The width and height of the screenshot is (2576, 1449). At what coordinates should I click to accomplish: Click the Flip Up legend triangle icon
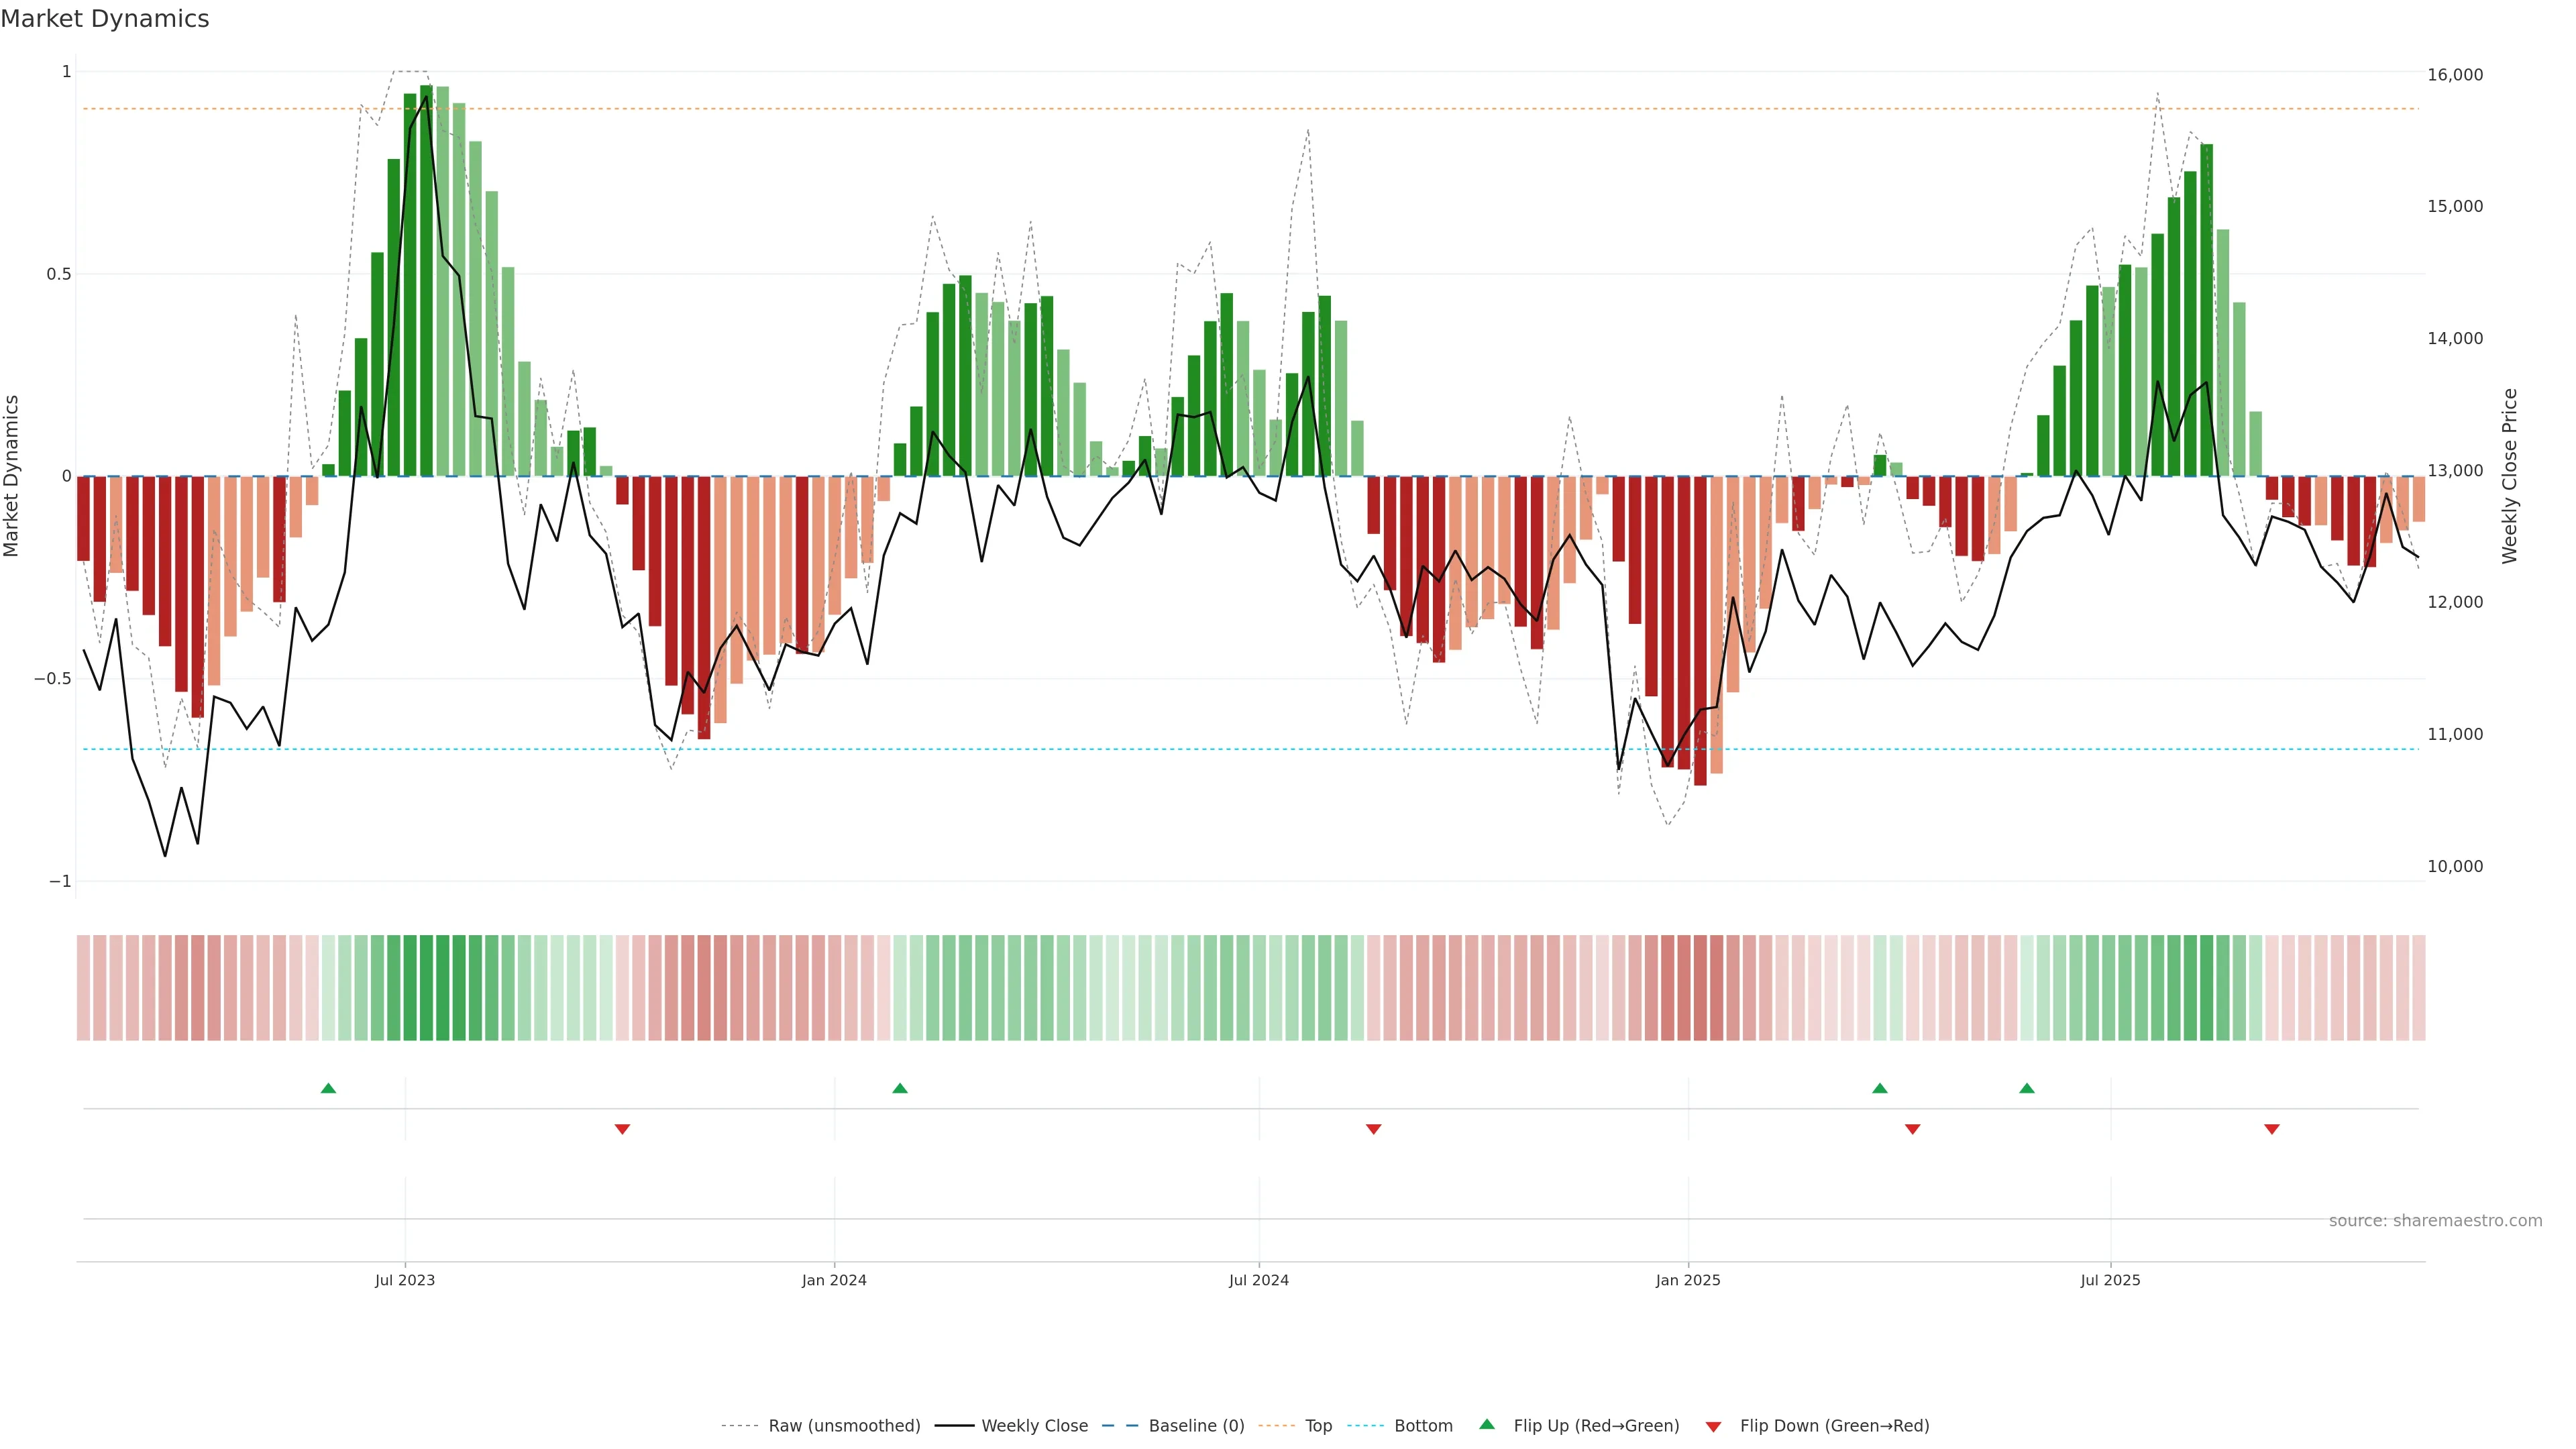(1486, 1424)
